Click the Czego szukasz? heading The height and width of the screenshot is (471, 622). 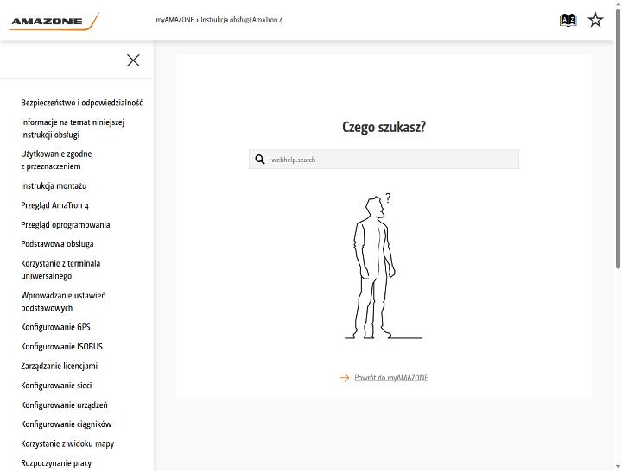click(x=384, y=127)
